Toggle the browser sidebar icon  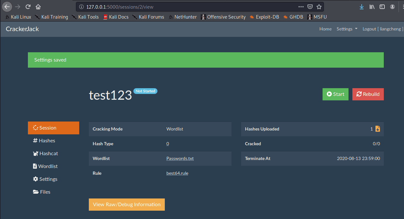click(382, 7)
